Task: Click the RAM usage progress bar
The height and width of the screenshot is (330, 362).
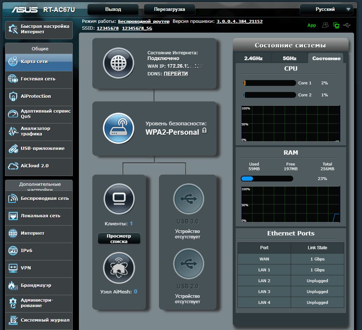Action: point(267,179)
